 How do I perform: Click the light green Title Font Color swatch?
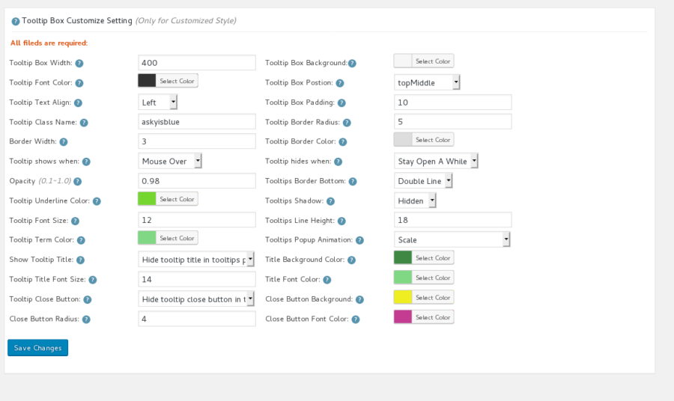point(403,278)
